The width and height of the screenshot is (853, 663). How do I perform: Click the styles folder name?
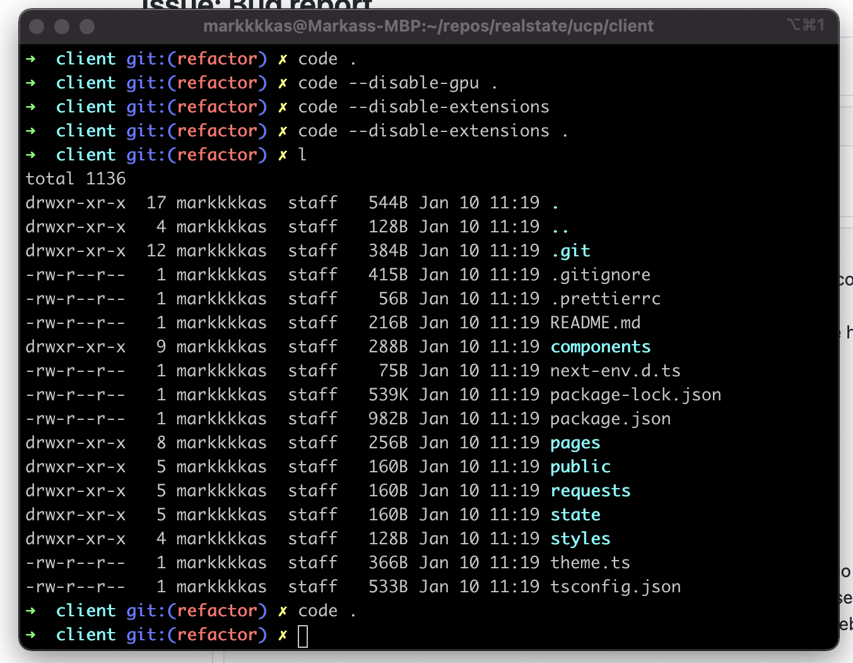click(x=580, y=538)
